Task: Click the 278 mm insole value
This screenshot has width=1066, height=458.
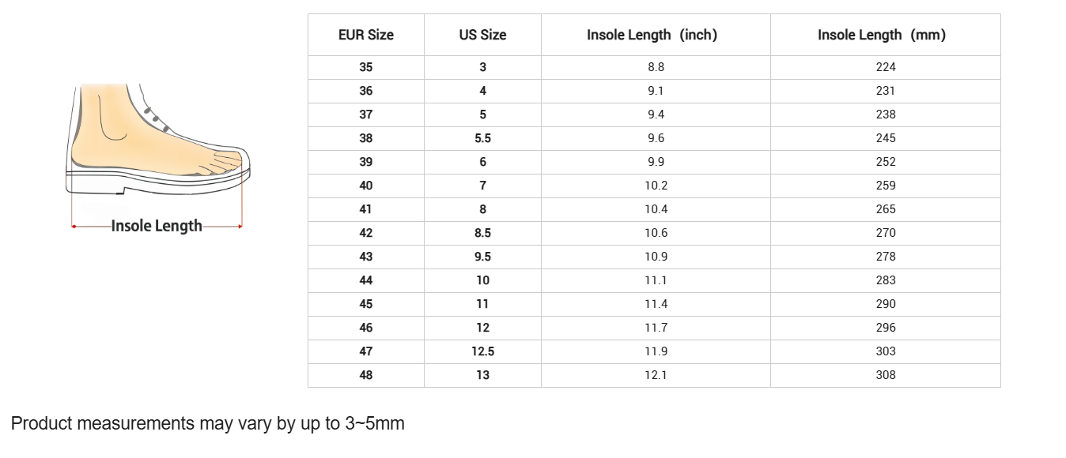Action: pos(886,257)
